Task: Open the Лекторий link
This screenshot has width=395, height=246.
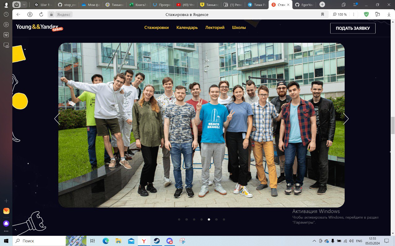Action: (x=215, y=27)
